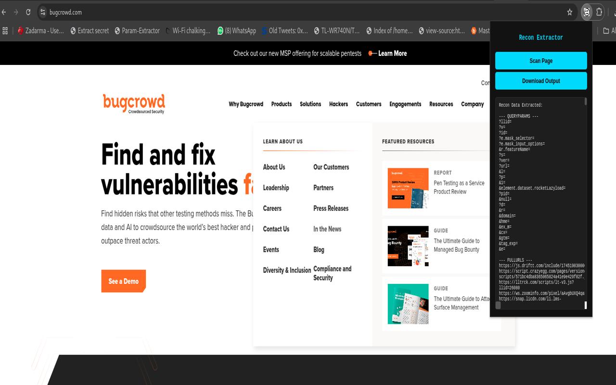Open the Managed Bug Bounty guide thumbnail
Viewport: 616px width, 385px height.
tap(408, 246)
